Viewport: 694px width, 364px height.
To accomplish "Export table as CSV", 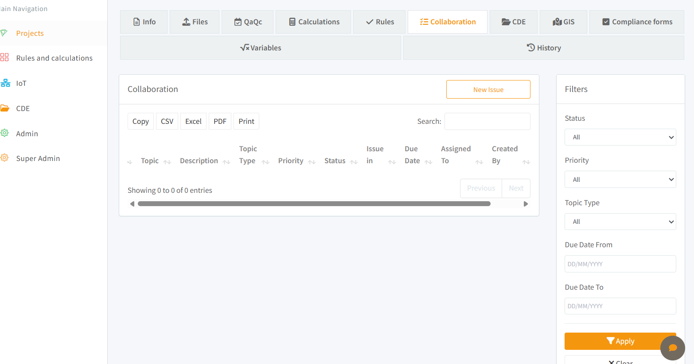I will pos(167,121).
